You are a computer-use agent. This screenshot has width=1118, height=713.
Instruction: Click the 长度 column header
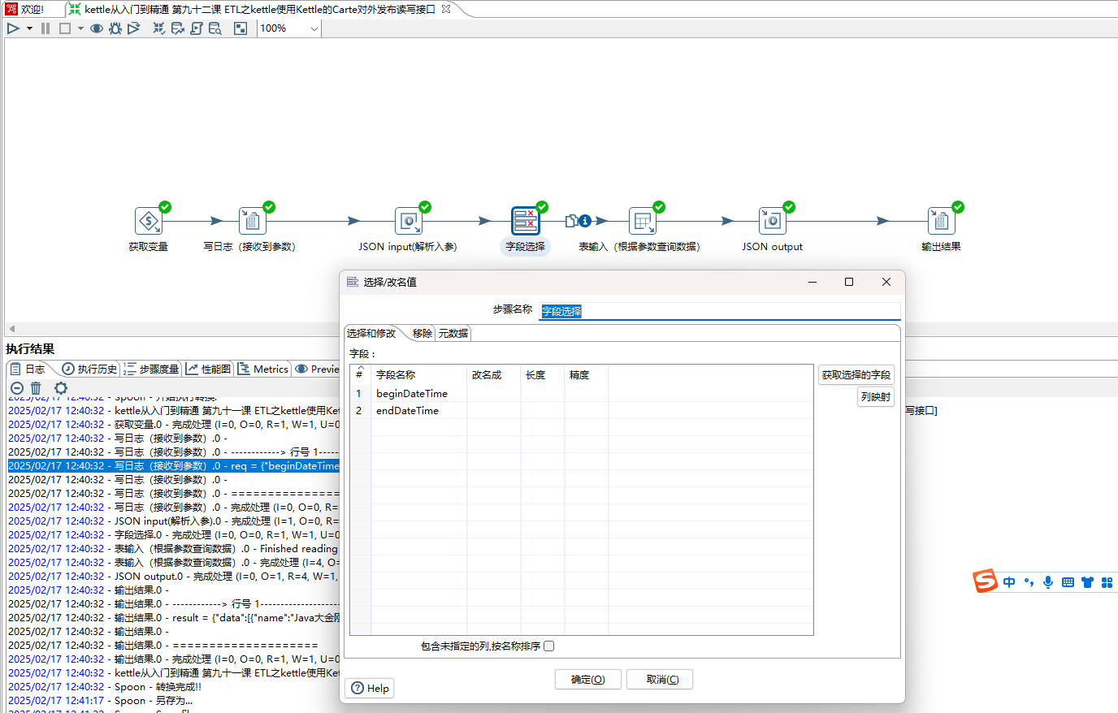coord(543,375)
